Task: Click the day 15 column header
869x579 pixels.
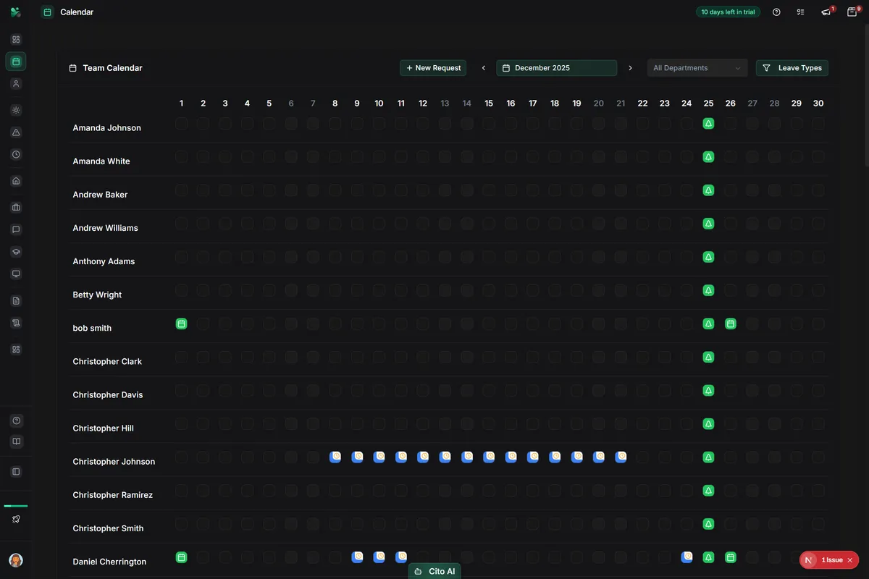Action: coord(489,103)
